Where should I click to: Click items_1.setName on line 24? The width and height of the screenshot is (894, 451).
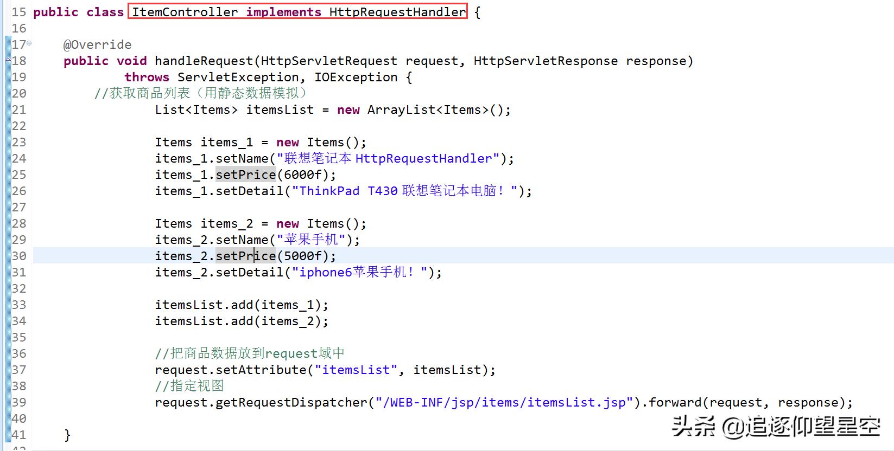tap(212, 158)
